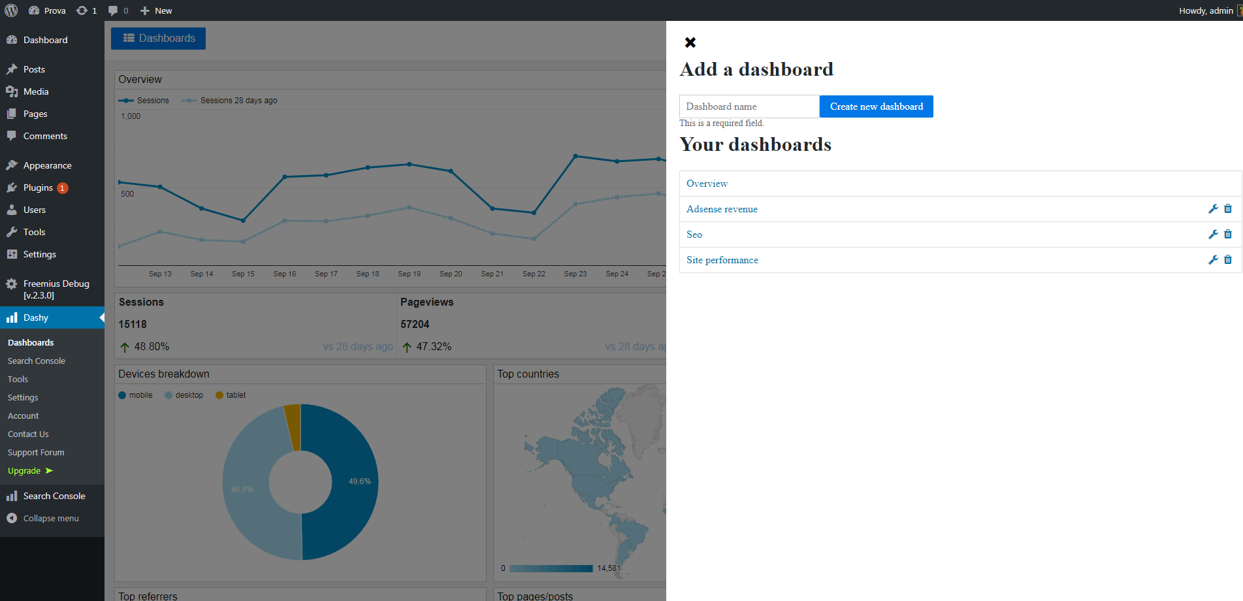Click the Settings sliders icon in sidebar
The width and height of the screenshot is (1243, 601).
pyautogui.click(x=12, y=254)
